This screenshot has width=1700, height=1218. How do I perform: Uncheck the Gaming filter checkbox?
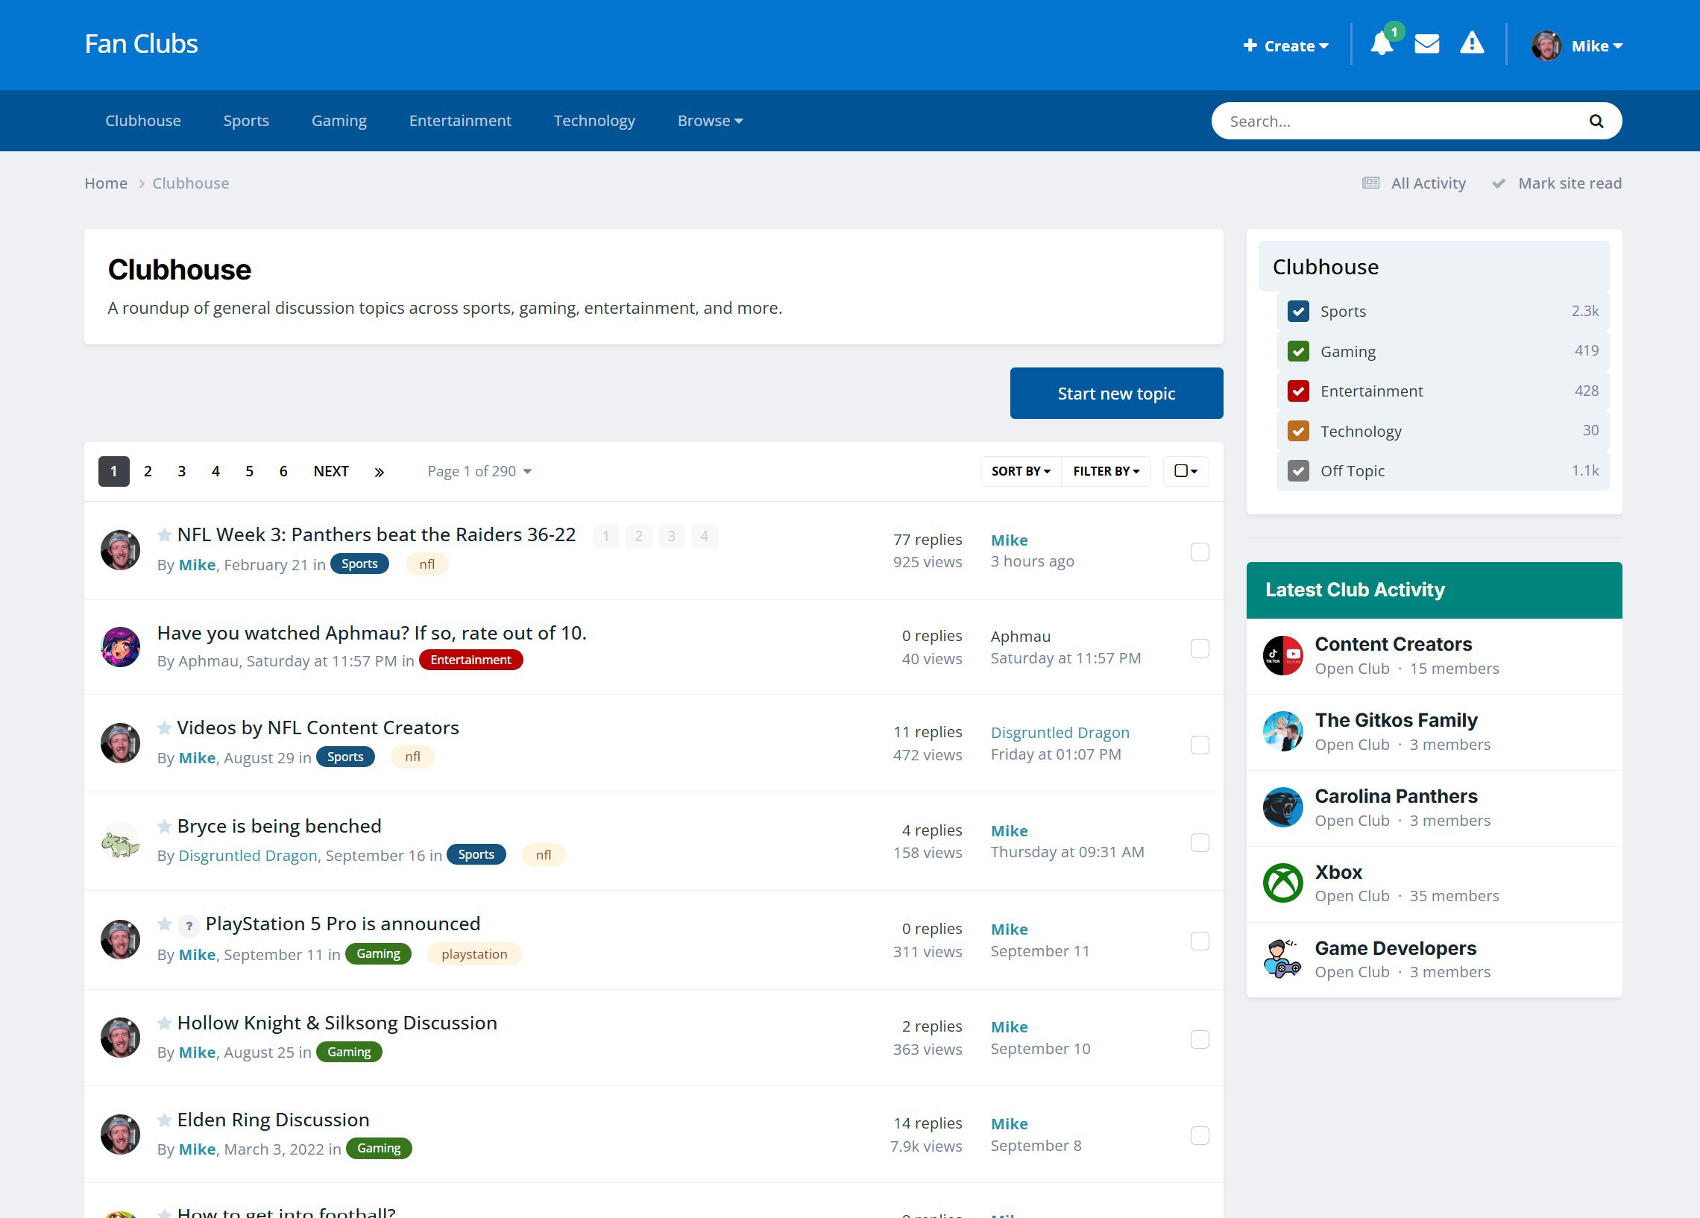pos(1298,351)
